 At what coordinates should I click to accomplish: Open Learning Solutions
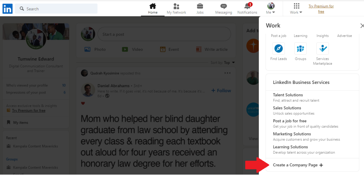[290, 147]
